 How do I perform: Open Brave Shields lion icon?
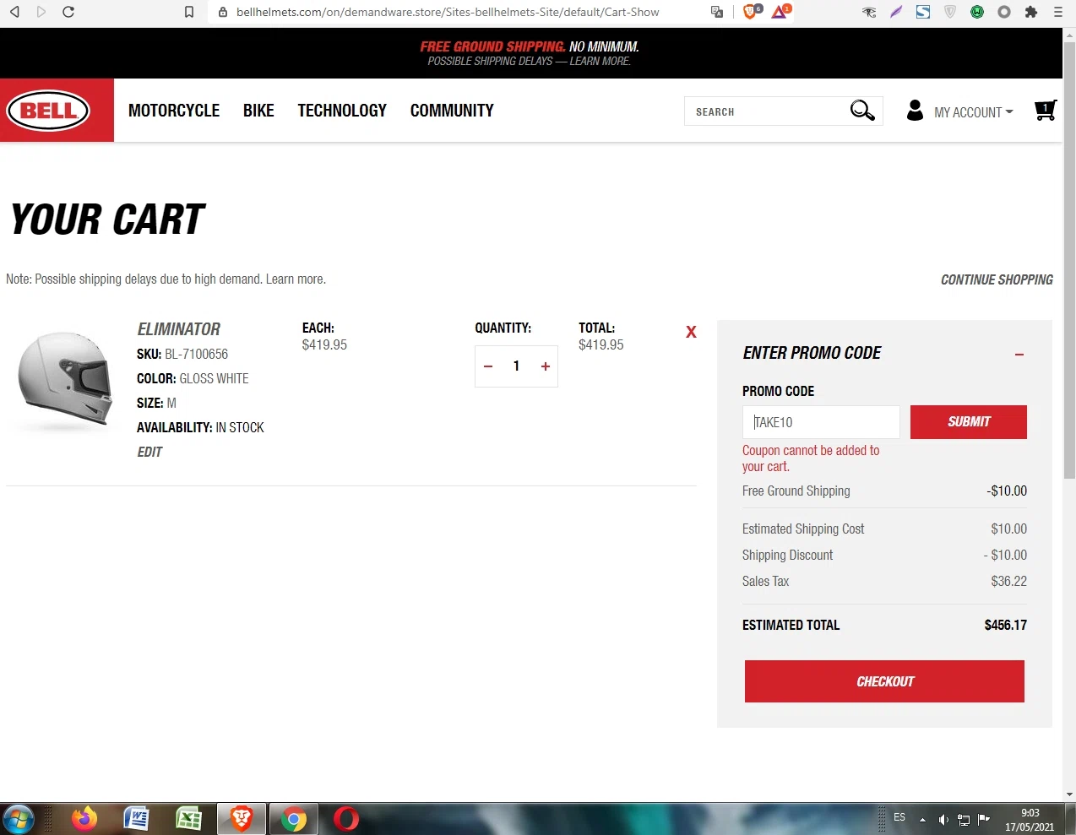click(751, 12)
